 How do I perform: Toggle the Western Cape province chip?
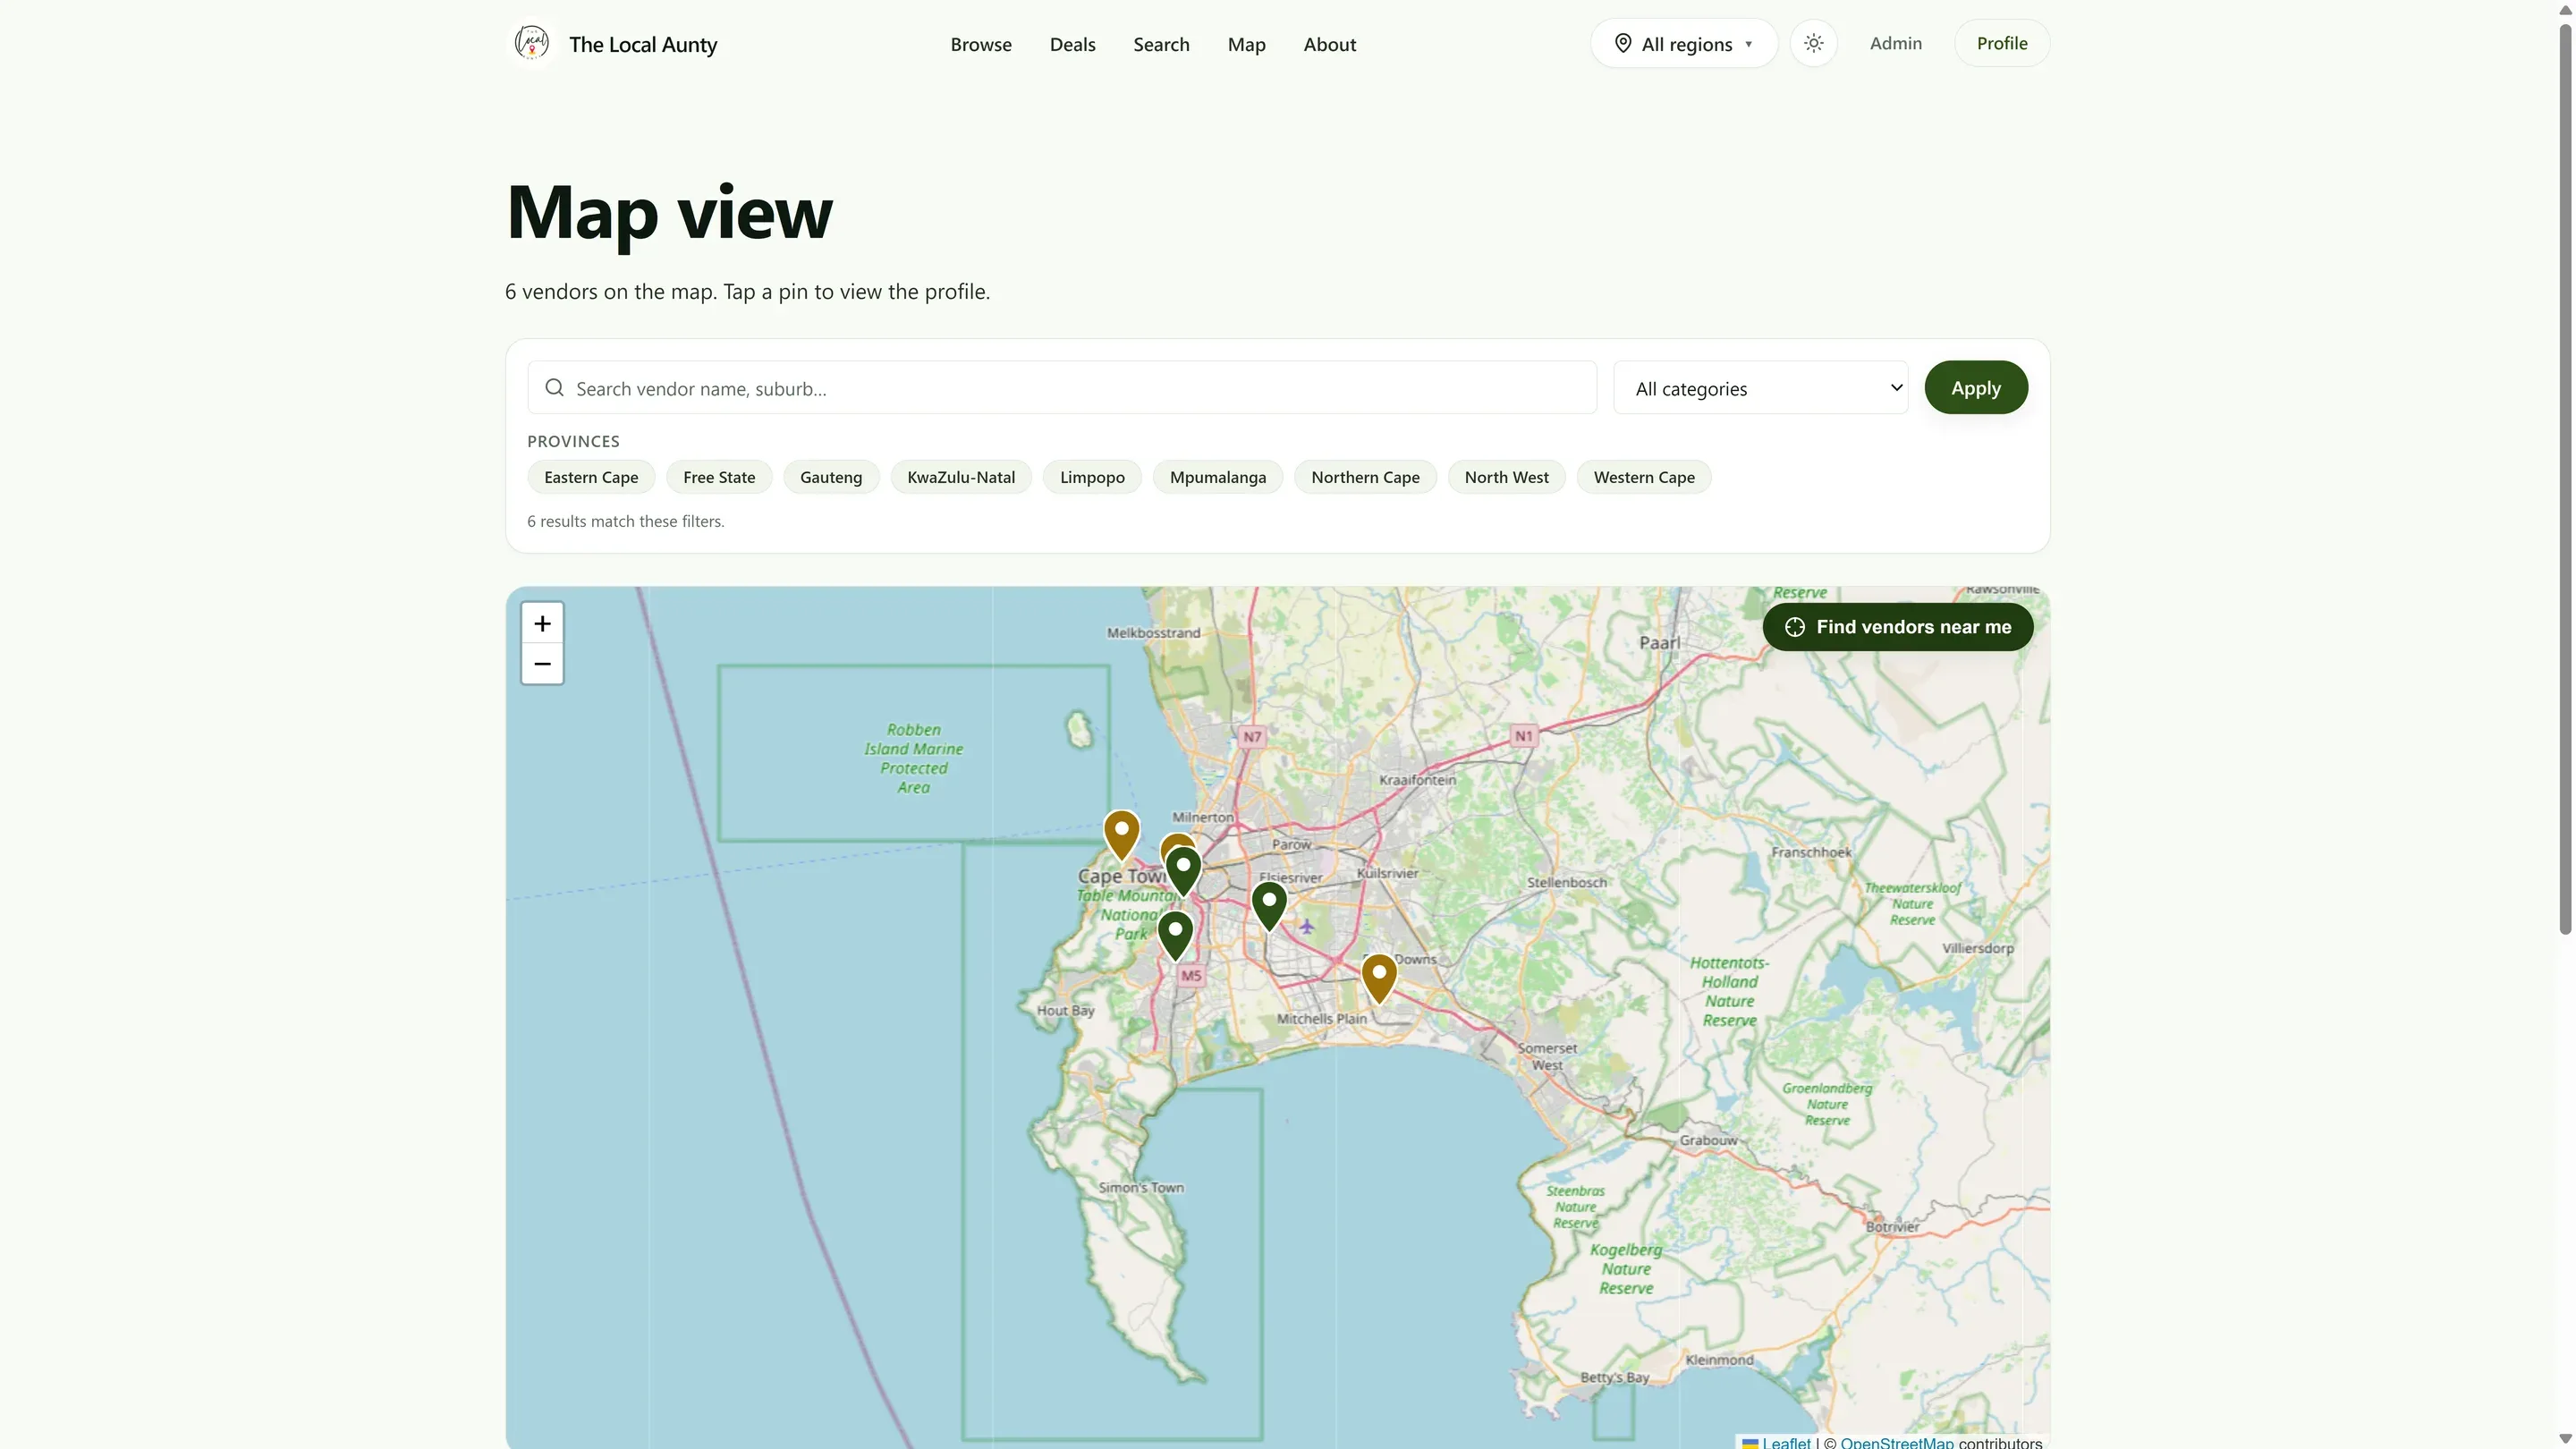[x=1643, y=477]
